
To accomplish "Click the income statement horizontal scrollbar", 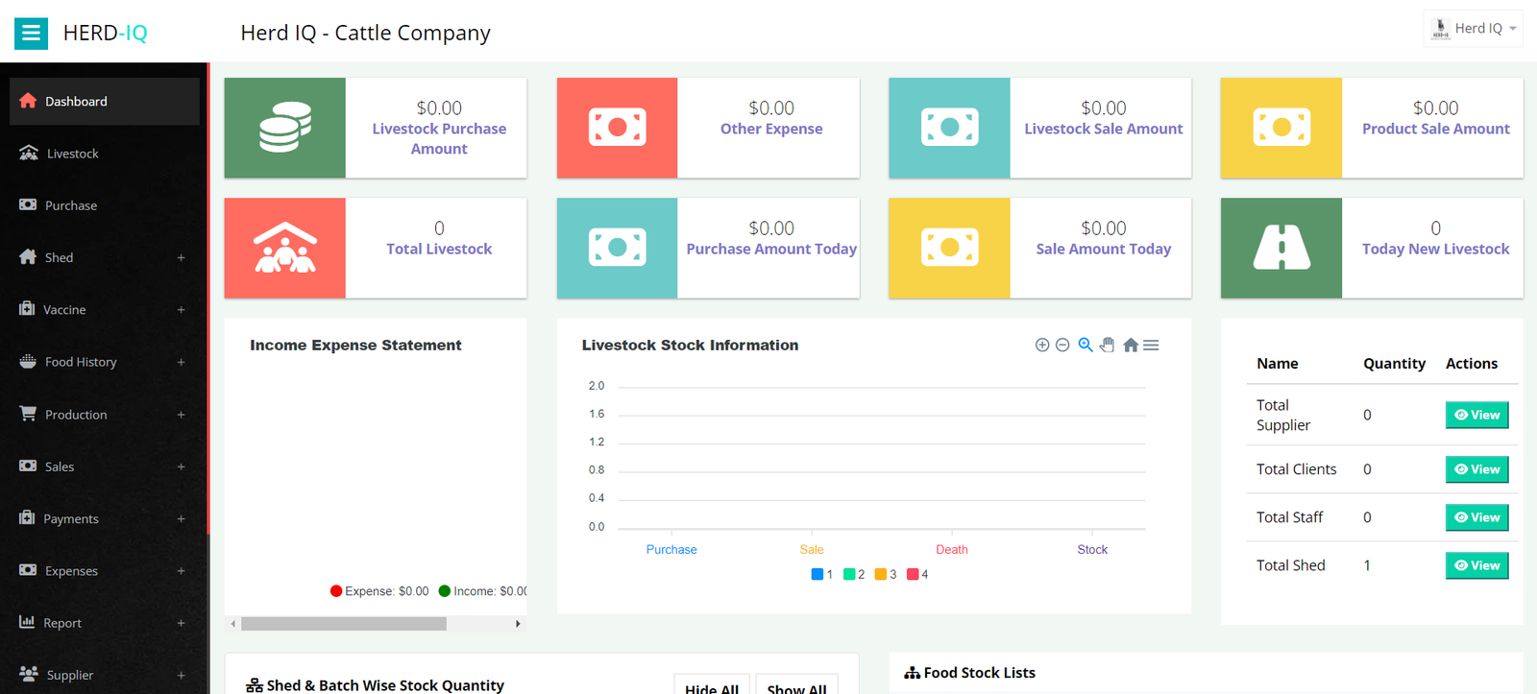I will point(344,624).
